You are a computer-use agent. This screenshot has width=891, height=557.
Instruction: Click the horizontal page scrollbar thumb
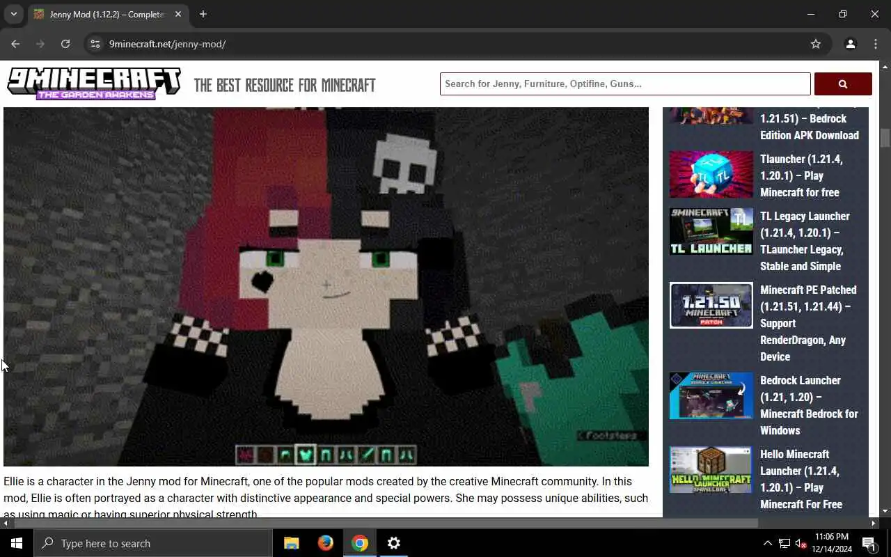pyautogui.click(x=385, y=523)
